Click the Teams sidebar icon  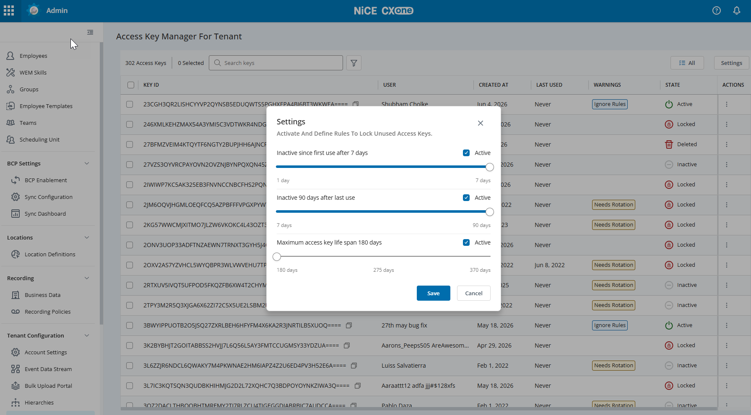(10, 123)
